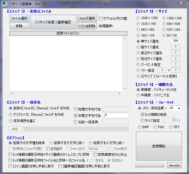
Task: Enable サブフォルダも対象 checkbox
Action: (x=100, y=18)
